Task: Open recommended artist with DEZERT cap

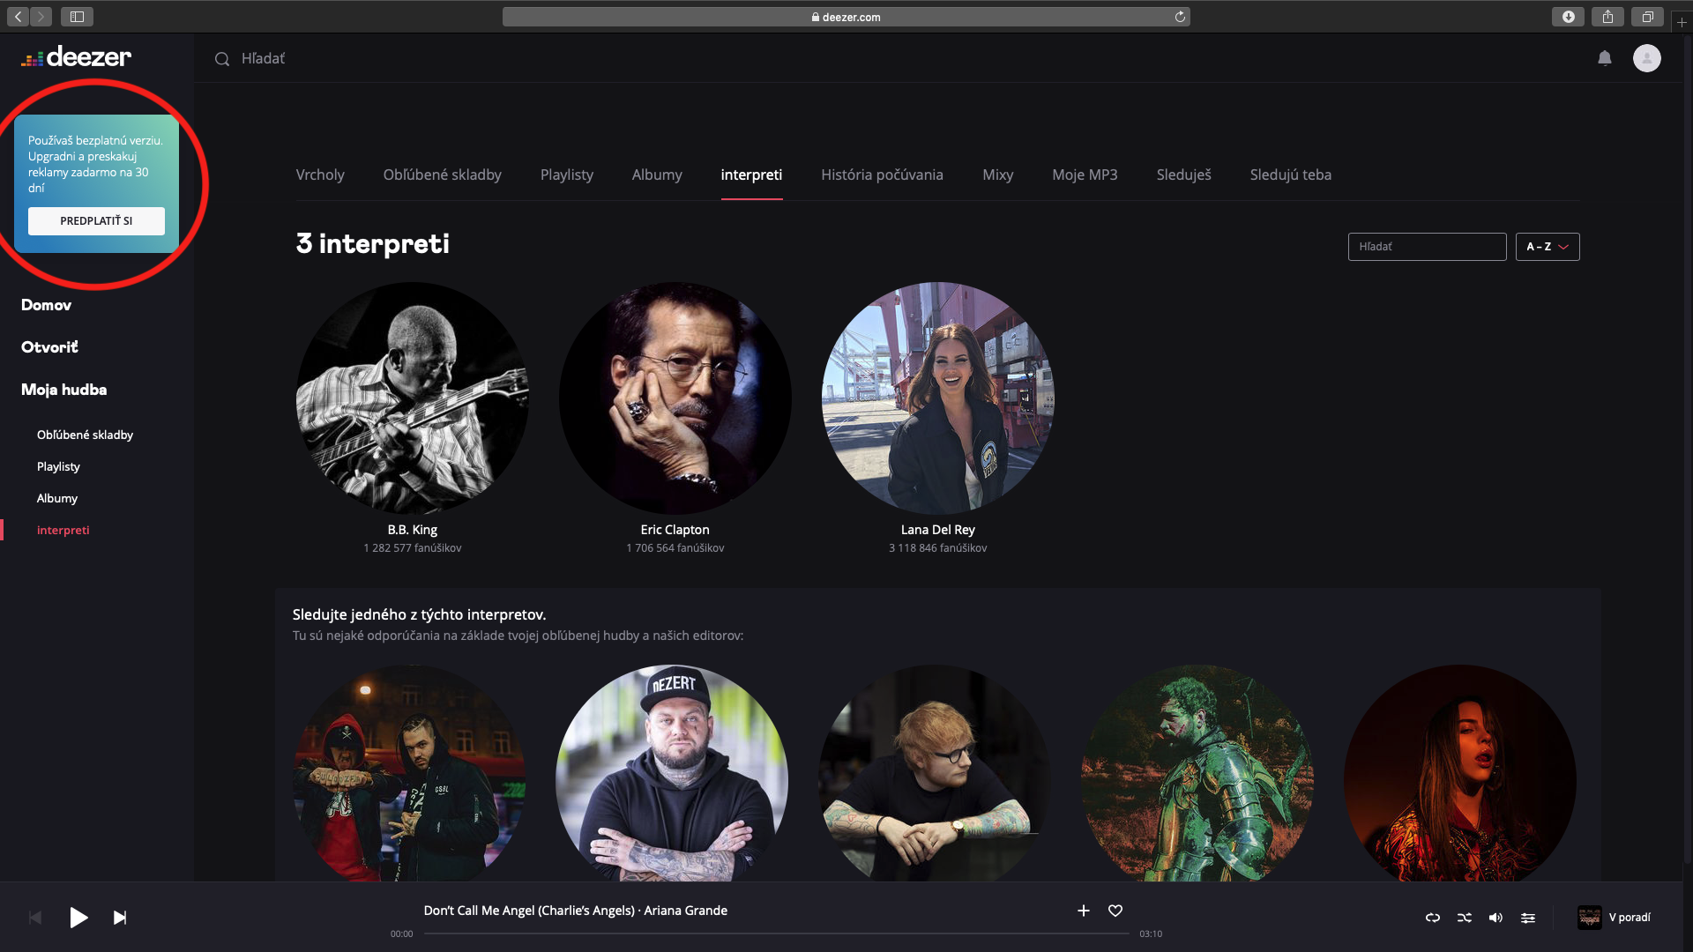Action: coord(672,774)
